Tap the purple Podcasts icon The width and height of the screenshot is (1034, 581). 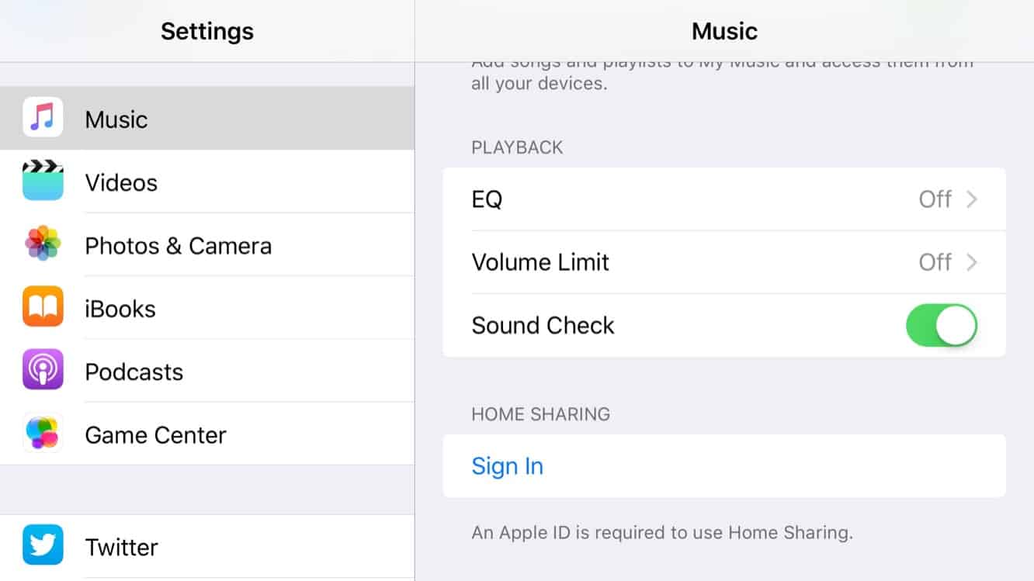[43, 370]
